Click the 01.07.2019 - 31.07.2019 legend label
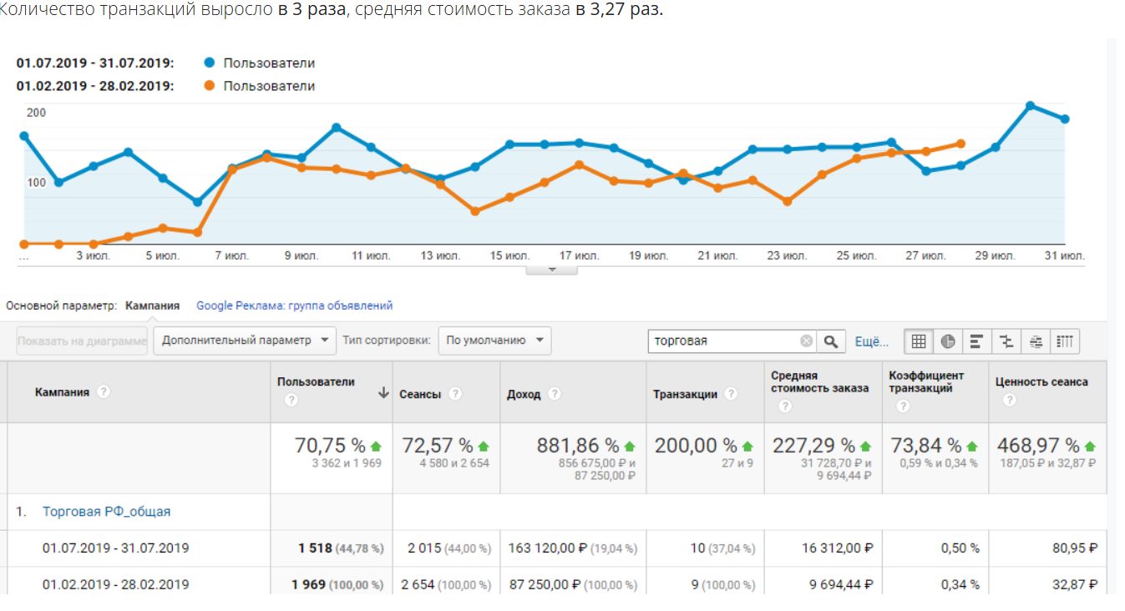The height and width of the screenshot is (611, 1125). coord(95,63)
